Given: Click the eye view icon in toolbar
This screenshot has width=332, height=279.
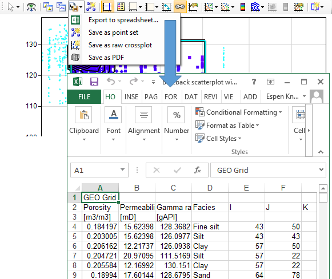Looking at the screenshot, I should [x=31, y=7].
